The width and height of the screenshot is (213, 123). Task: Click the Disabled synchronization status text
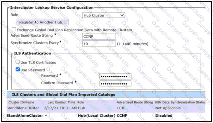(x=164, y=116)
